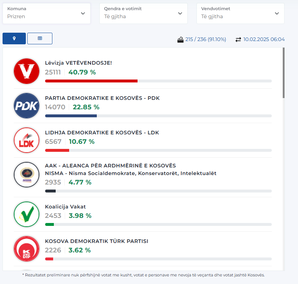Click the vote count 2935
The image size is (298, 284).
tap(53, 182)
